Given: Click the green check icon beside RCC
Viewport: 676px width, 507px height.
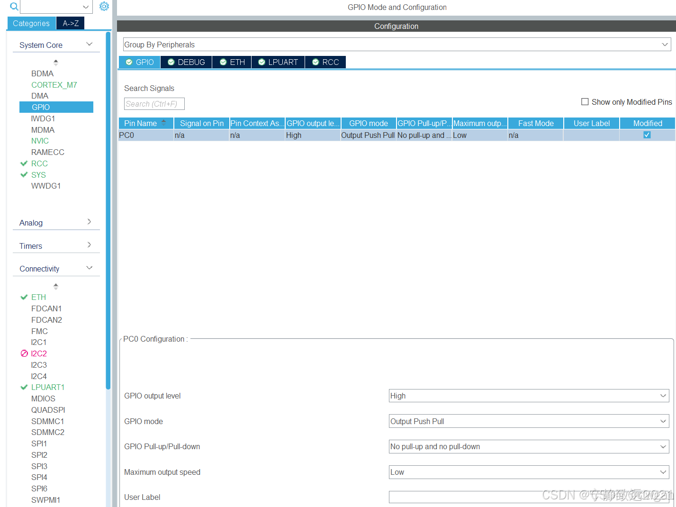Looking at the screenshot, I should pos(24,163).
